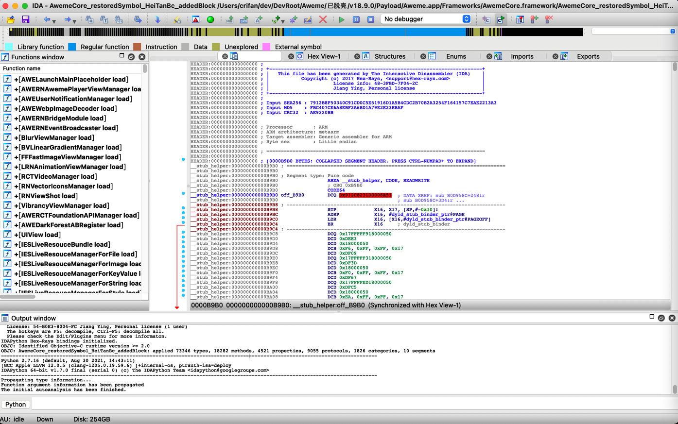Click the blue down arrow jump icon
Screen dimensions: 678x424
click(157, 19)
